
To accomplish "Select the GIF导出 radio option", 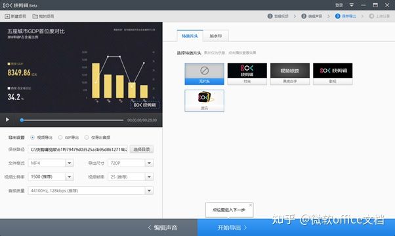I will point(60,137).
